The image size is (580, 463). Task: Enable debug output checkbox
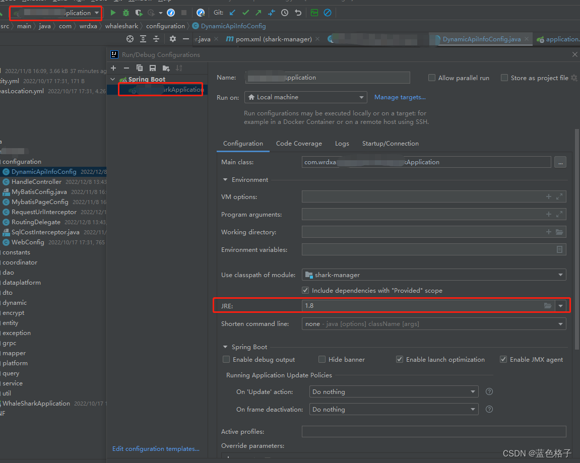[226, 359]
